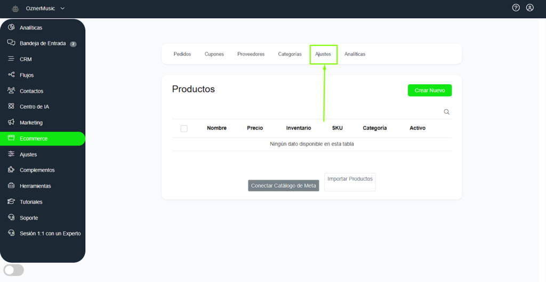Expand the OznerMusic account dropdown
546x282 pixels.
(62, 8)
